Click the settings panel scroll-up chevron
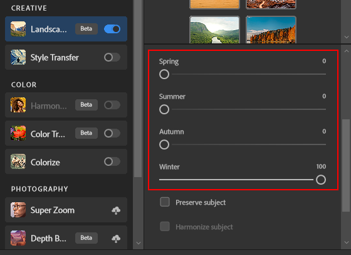Screen dimensions: 351x255 point(347,51)
